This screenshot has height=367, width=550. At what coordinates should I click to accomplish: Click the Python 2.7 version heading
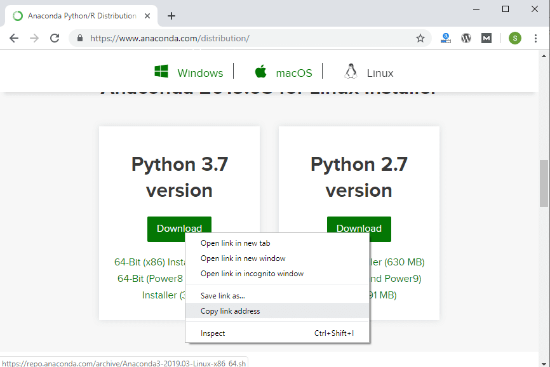tap(359, 177)
